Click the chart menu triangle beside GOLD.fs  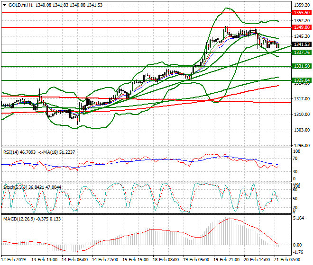[4, 5]
